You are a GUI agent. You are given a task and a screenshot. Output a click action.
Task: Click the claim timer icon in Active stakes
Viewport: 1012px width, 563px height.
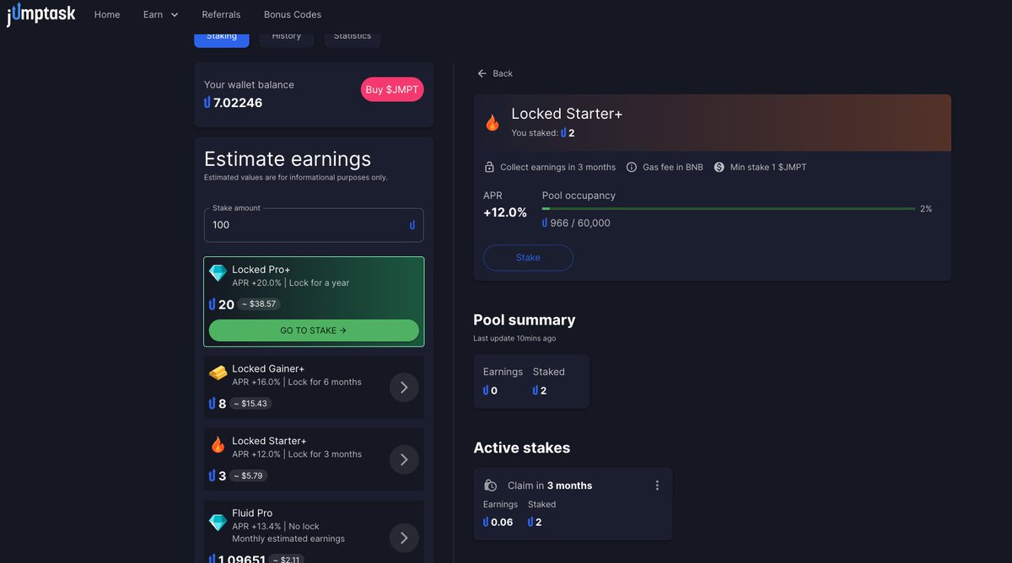491,485
